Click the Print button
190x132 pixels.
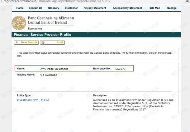(x=52, y=42)
